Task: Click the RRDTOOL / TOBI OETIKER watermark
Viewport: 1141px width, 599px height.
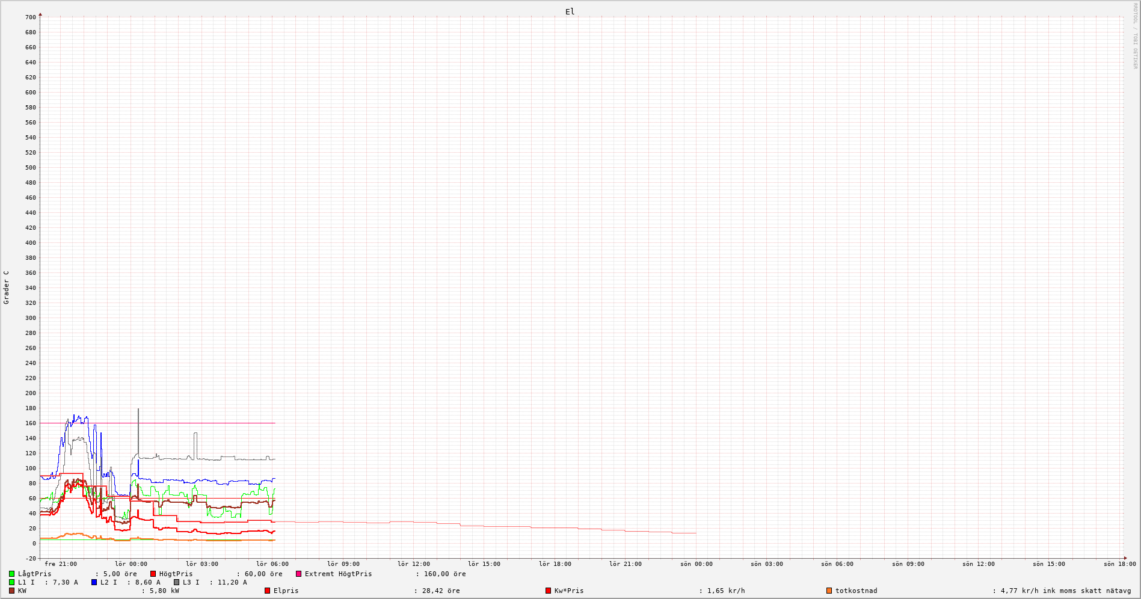Action: 1135,36
